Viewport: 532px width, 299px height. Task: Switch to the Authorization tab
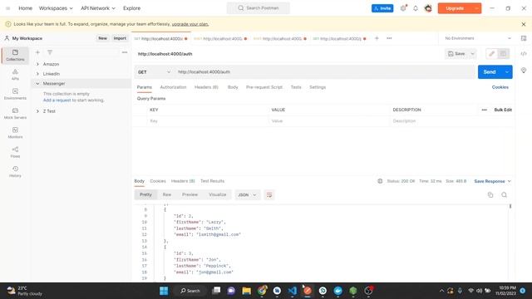coord(173,87)
